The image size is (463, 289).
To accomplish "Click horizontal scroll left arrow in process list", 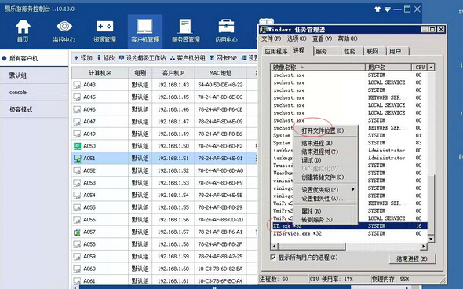I will [x=275, y=246].
